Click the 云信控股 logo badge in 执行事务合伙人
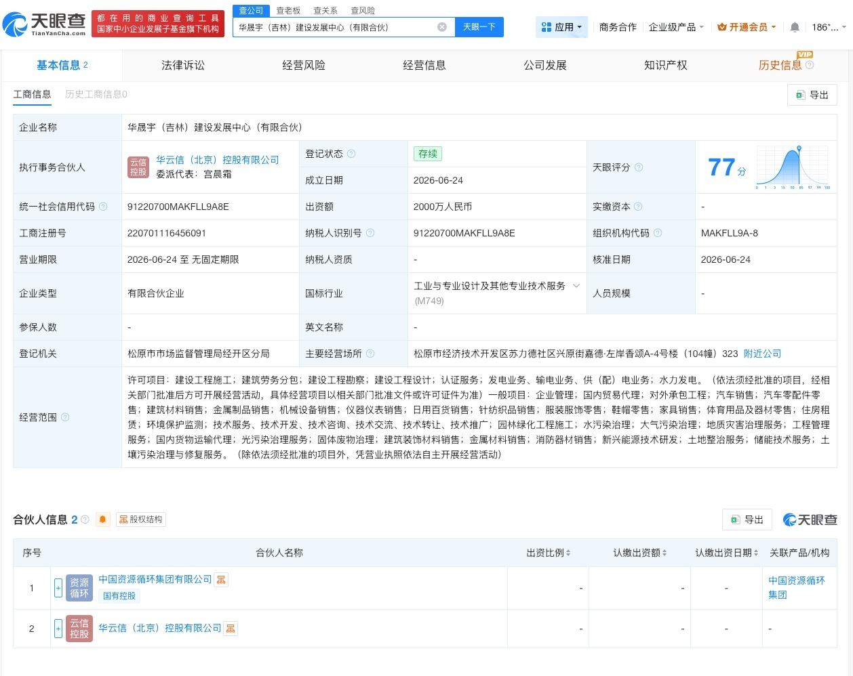The height and width of the screenshot is (676, 853). pos(138,167)
